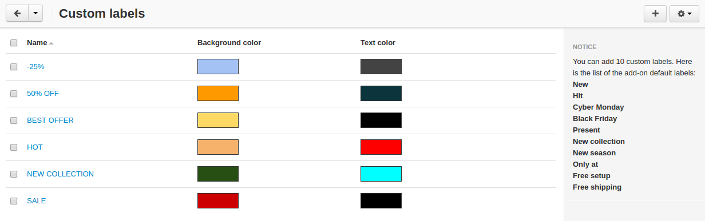Click 'Present' in the default labels list

pos(587,130)
